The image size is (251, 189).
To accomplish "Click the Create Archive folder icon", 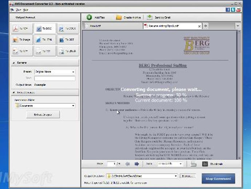I will tap(119, 17).
